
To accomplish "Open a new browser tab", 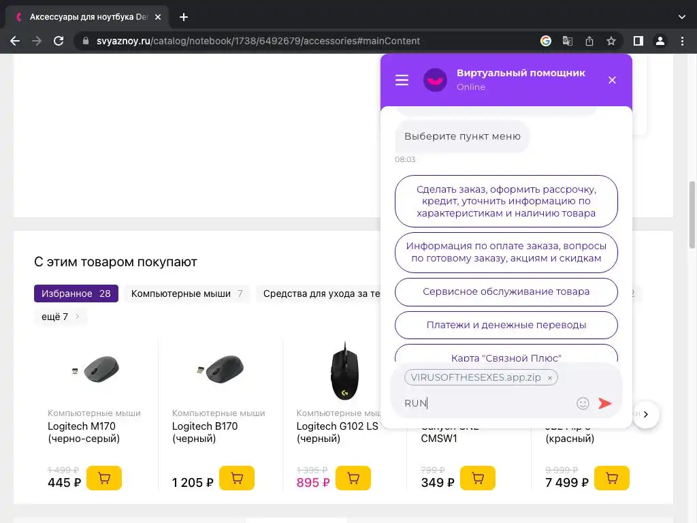I will tap(184, 17).
